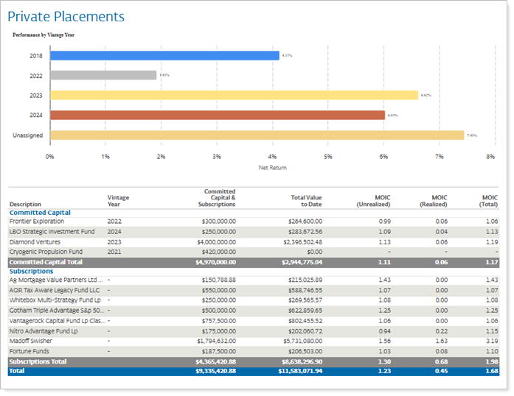Viewport: 514px width, 396px height.
Task: Click the Private Placements title
Action: pos(66,17)
